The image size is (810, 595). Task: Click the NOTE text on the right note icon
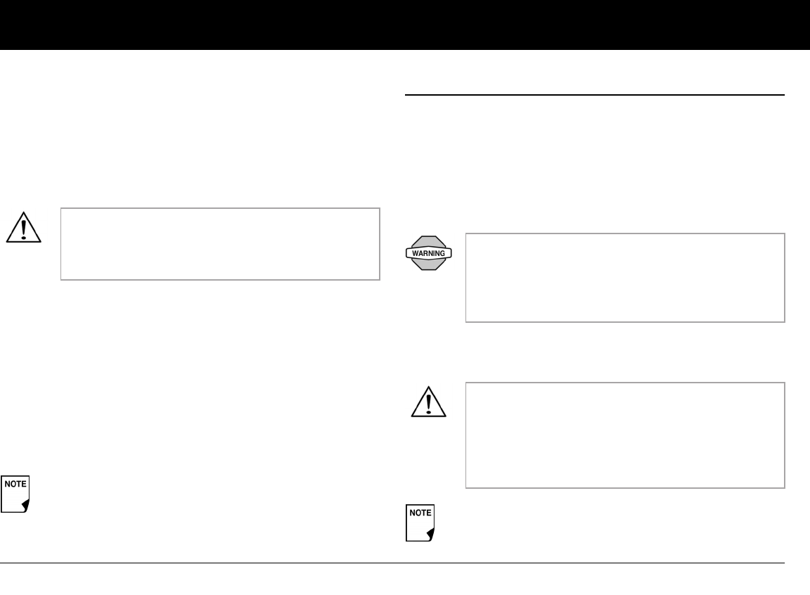(420, 513)
